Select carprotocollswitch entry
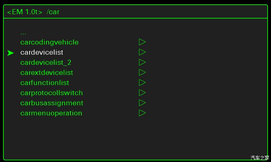This screenshot has height=162, width=271. click(x=51, y=93)
